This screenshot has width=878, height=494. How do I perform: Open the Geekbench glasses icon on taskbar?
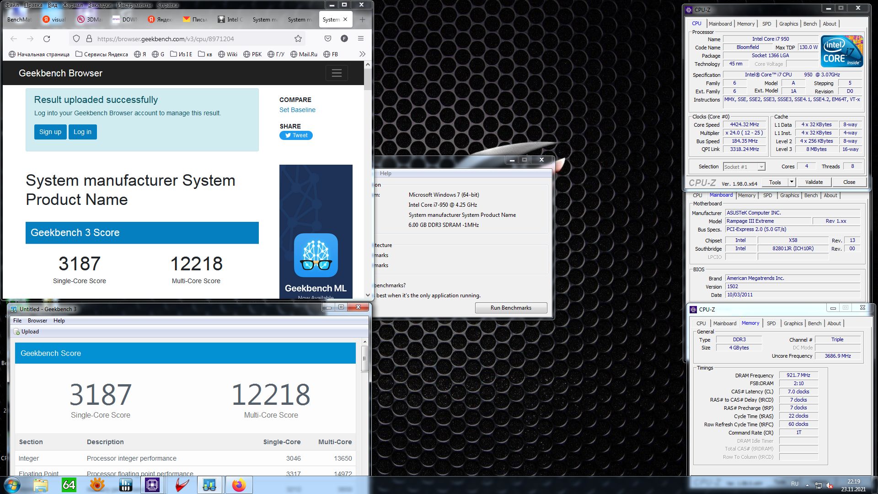[209, 485]
